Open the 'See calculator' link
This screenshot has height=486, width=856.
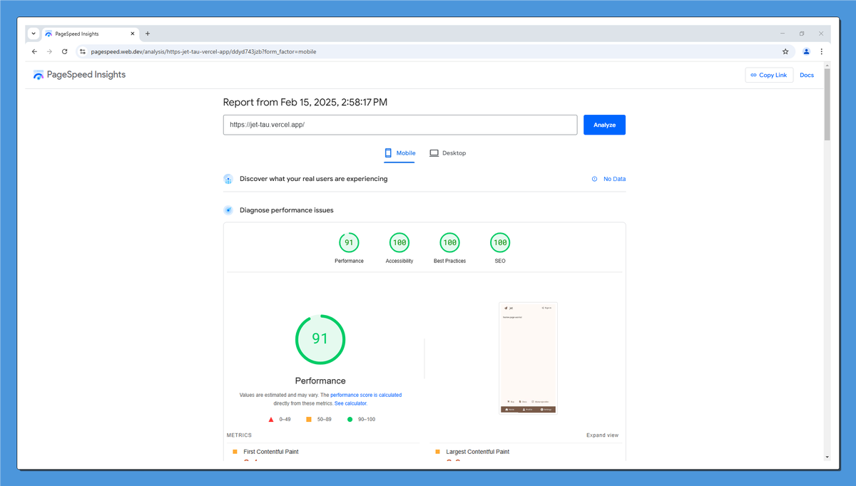(x=350, y=403)
